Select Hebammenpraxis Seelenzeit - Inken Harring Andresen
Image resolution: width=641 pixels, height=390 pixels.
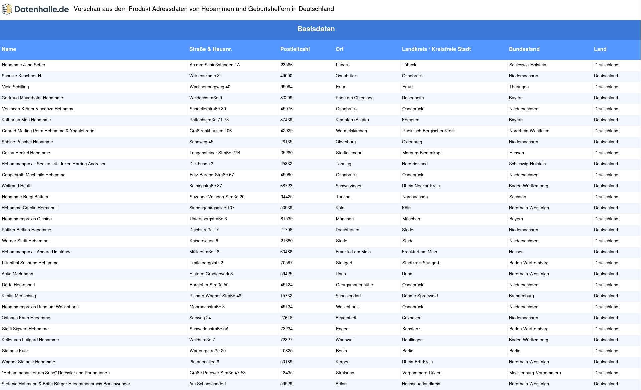coord(54,164)
